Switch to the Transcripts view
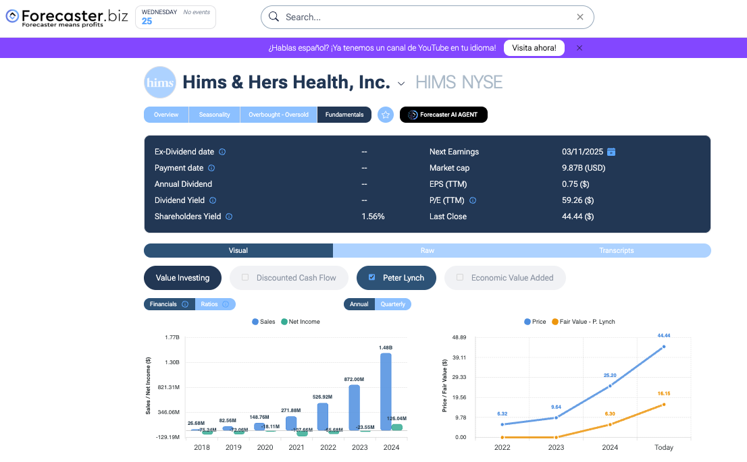747x462 pixels. click(617, 250)
